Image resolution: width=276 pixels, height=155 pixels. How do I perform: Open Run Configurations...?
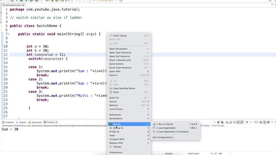(x=175, y=137)
